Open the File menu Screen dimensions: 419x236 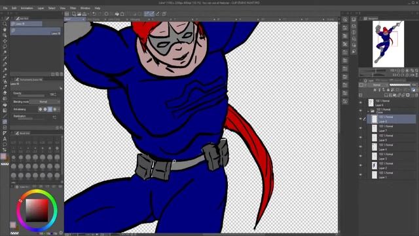5,9
